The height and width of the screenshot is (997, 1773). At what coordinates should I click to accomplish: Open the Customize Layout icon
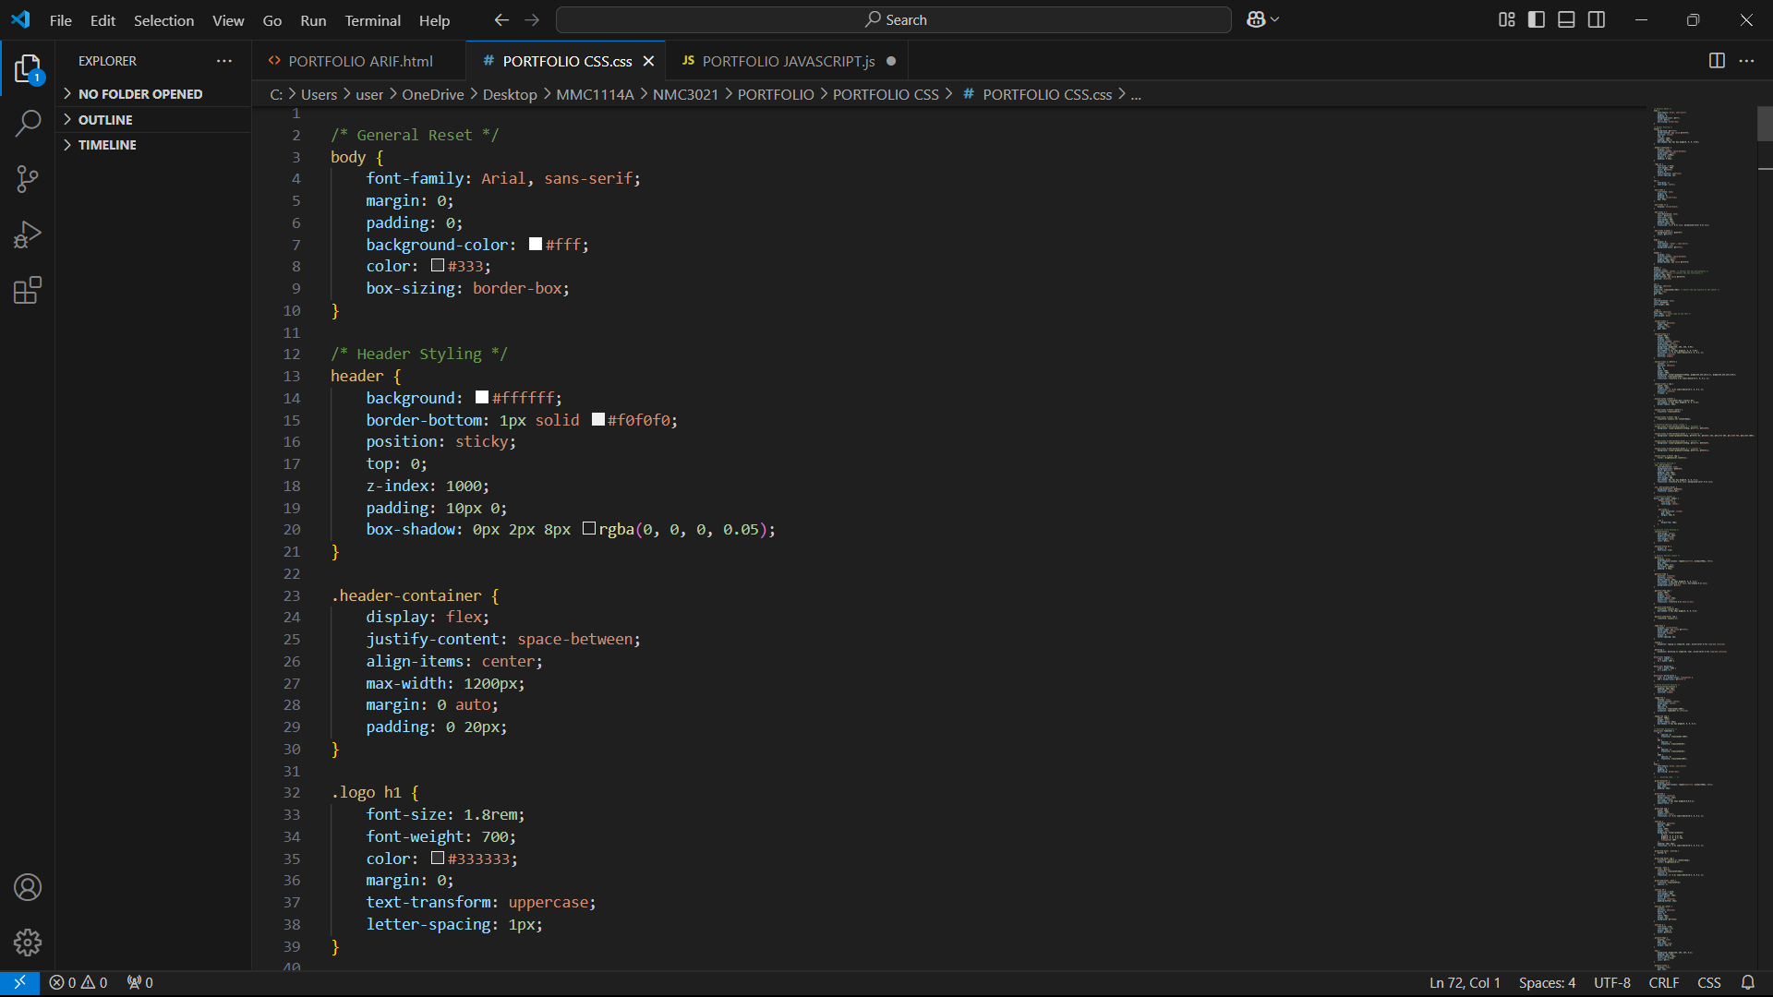click(1507, 19)
